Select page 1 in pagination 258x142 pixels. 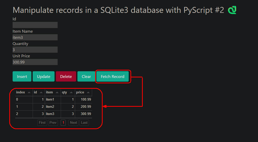pos(63,123)
